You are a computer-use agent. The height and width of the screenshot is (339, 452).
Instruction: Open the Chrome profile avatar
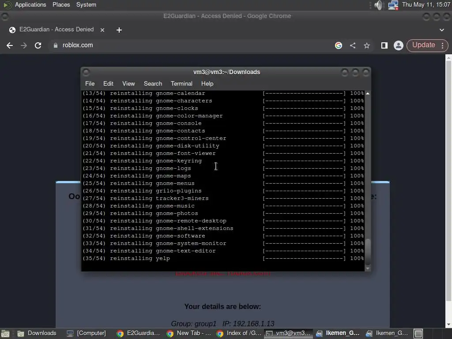tap(399, 45)
